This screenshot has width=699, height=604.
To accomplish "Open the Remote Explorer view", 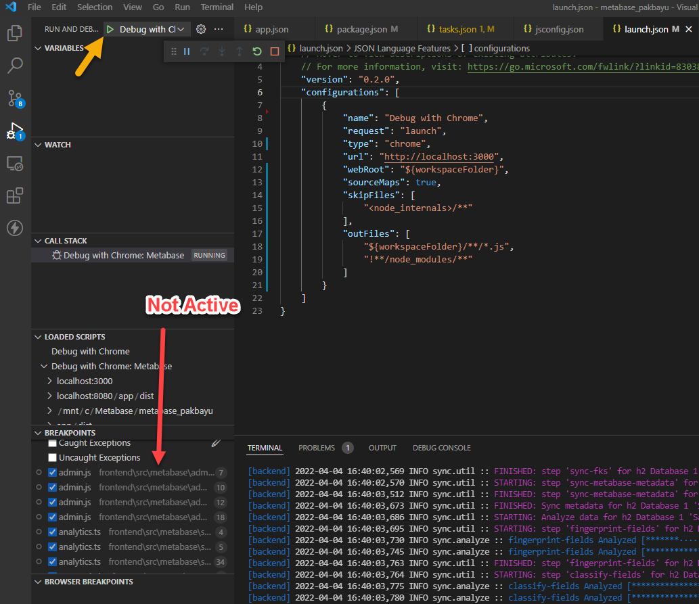I will point(15,164).
